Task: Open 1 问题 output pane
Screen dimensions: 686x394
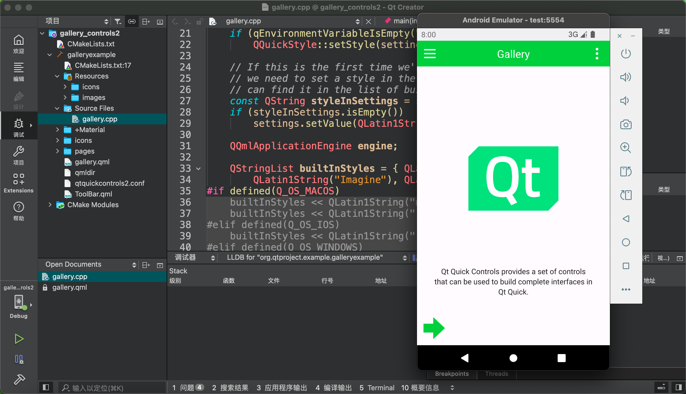Action: pyautogui.click(x=188, y=388)
